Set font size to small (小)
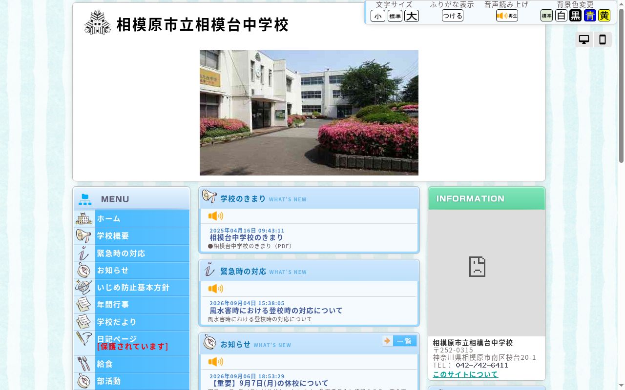 point(378,16)
